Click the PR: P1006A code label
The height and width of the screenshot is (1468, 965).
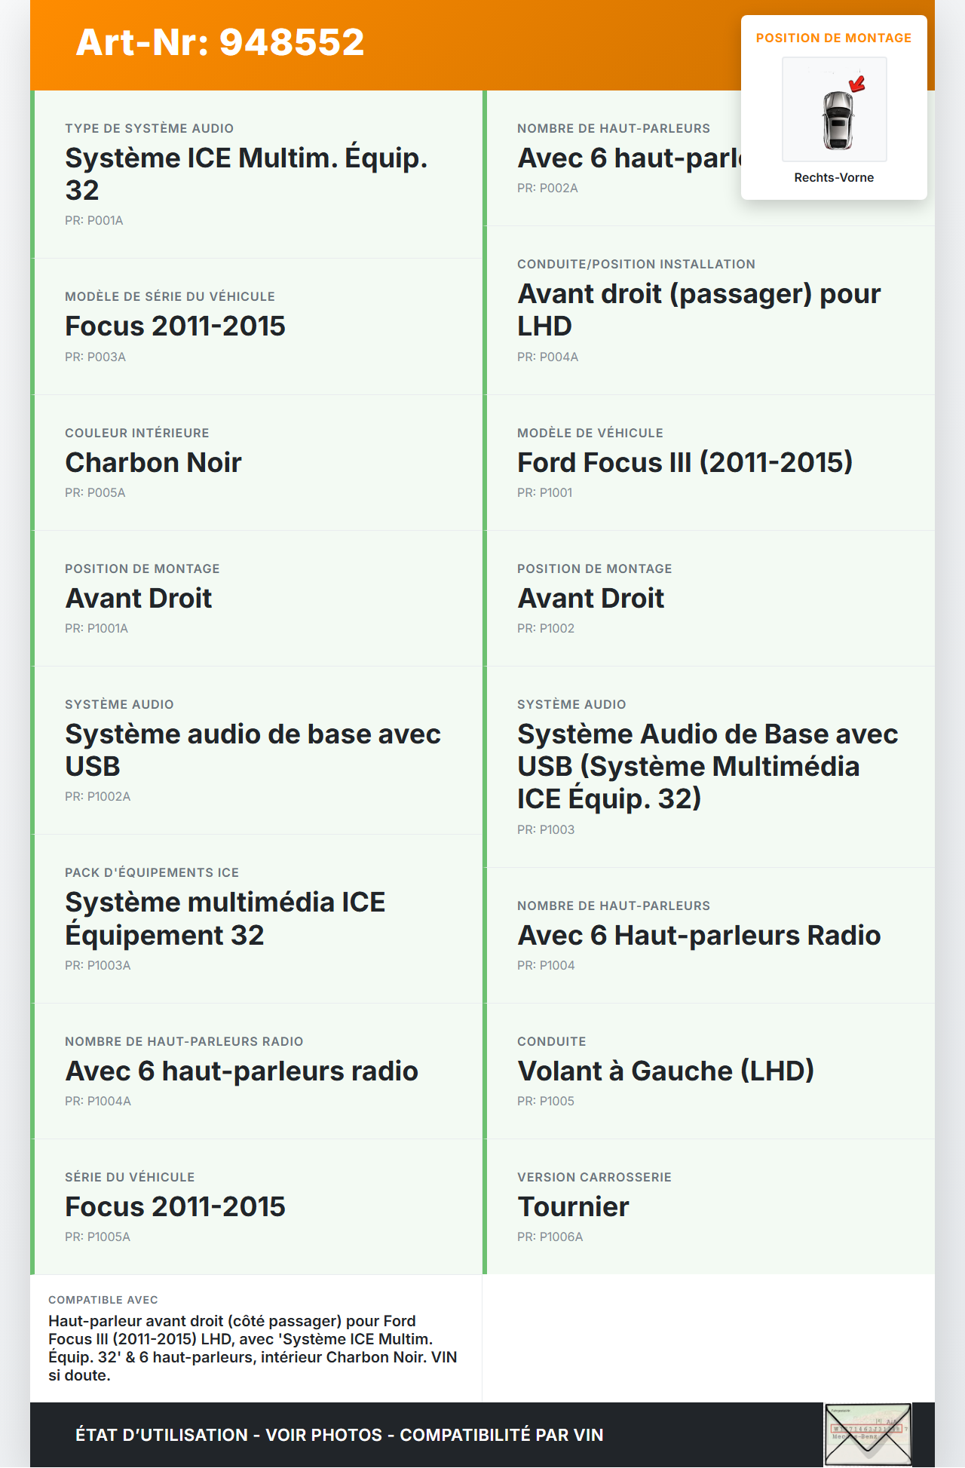(x=550, y=1237)
